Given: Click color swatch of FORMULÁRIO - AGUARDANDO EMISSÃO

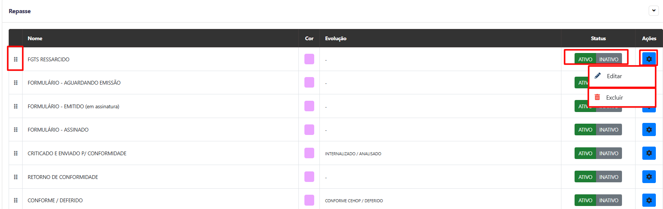Looking at the screenshot, I should click(309, 82).
